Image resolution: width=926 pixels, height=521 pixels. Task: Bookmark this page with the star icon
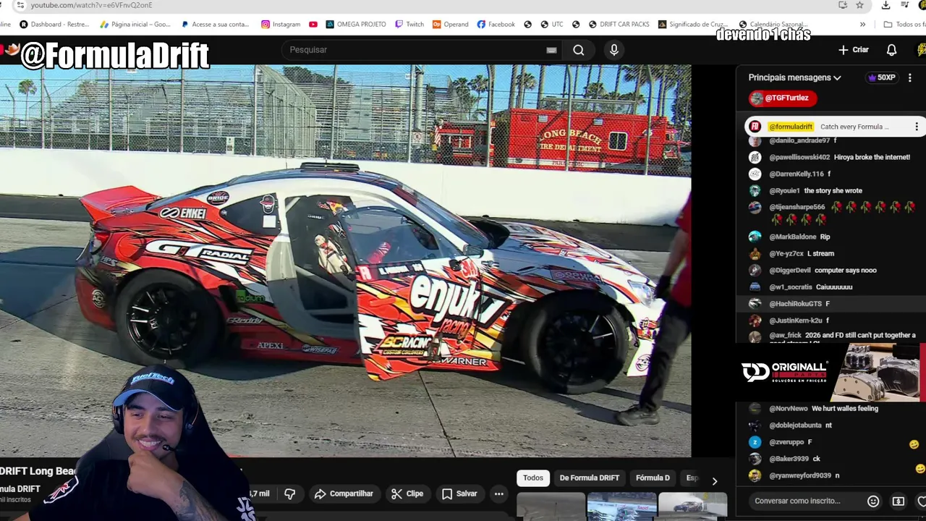(859, 5)
